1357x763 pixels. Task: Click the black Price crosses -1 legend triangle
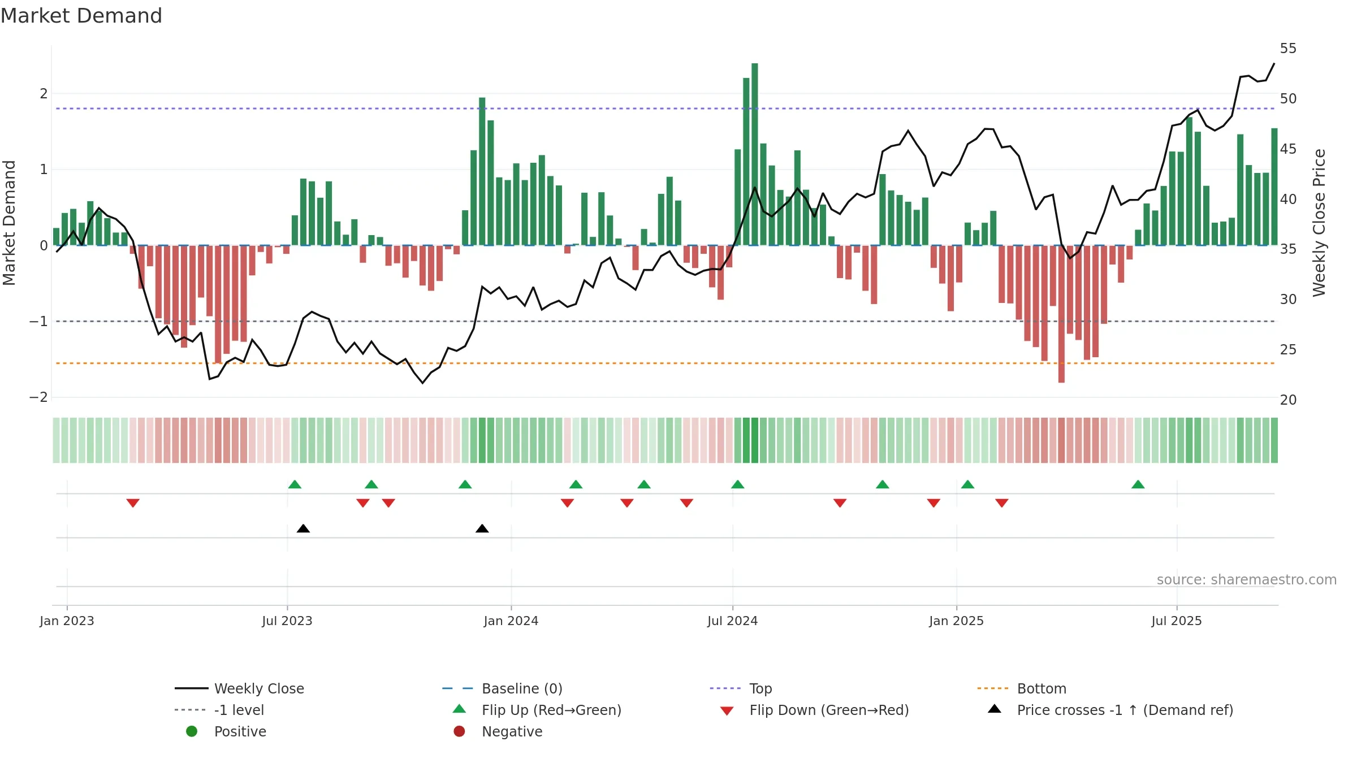995,709
